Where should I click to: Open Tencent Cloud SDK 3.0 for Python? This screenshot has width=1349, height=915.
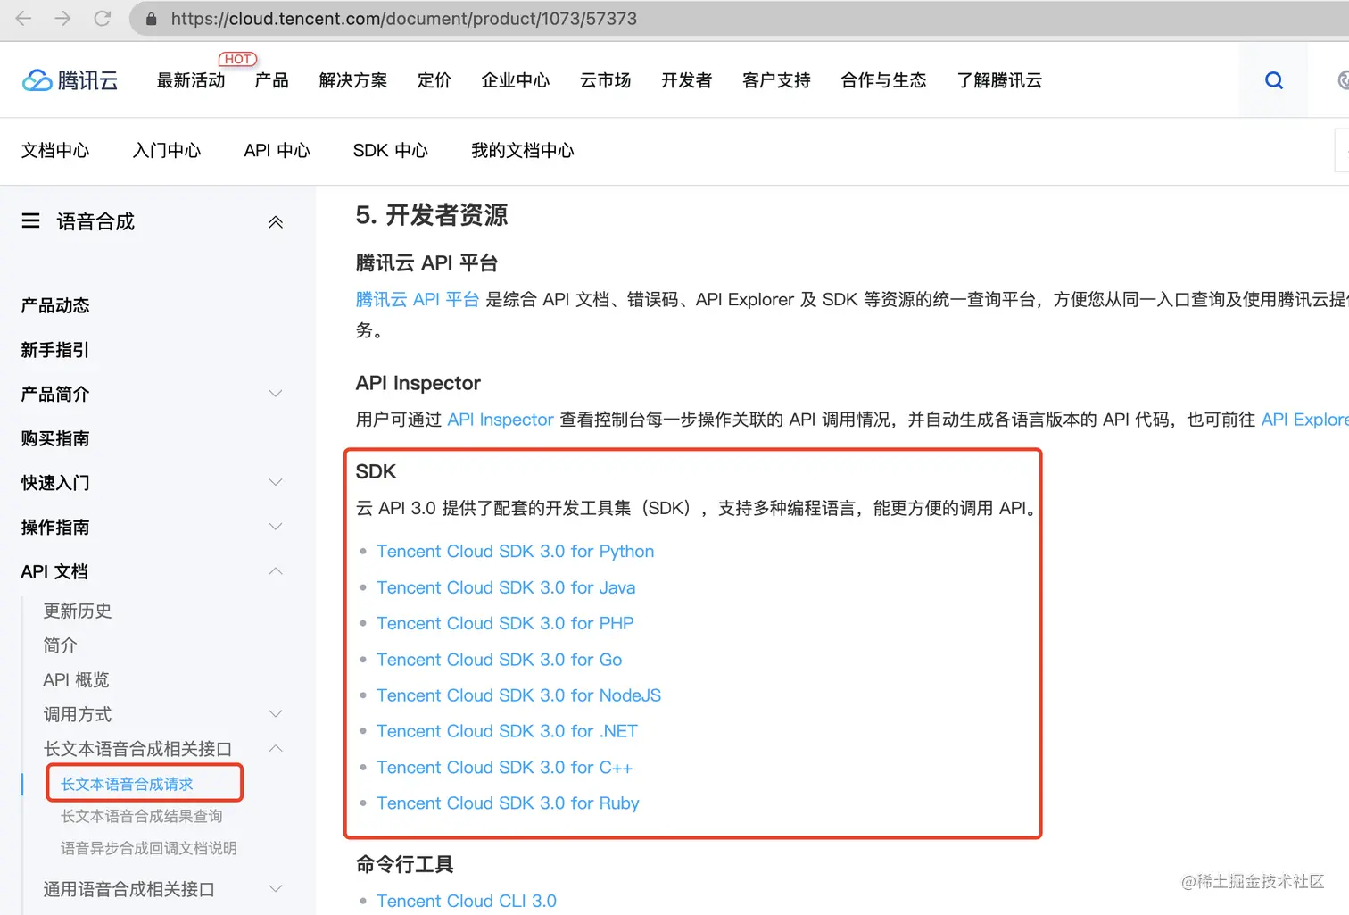tap(516, 552)
